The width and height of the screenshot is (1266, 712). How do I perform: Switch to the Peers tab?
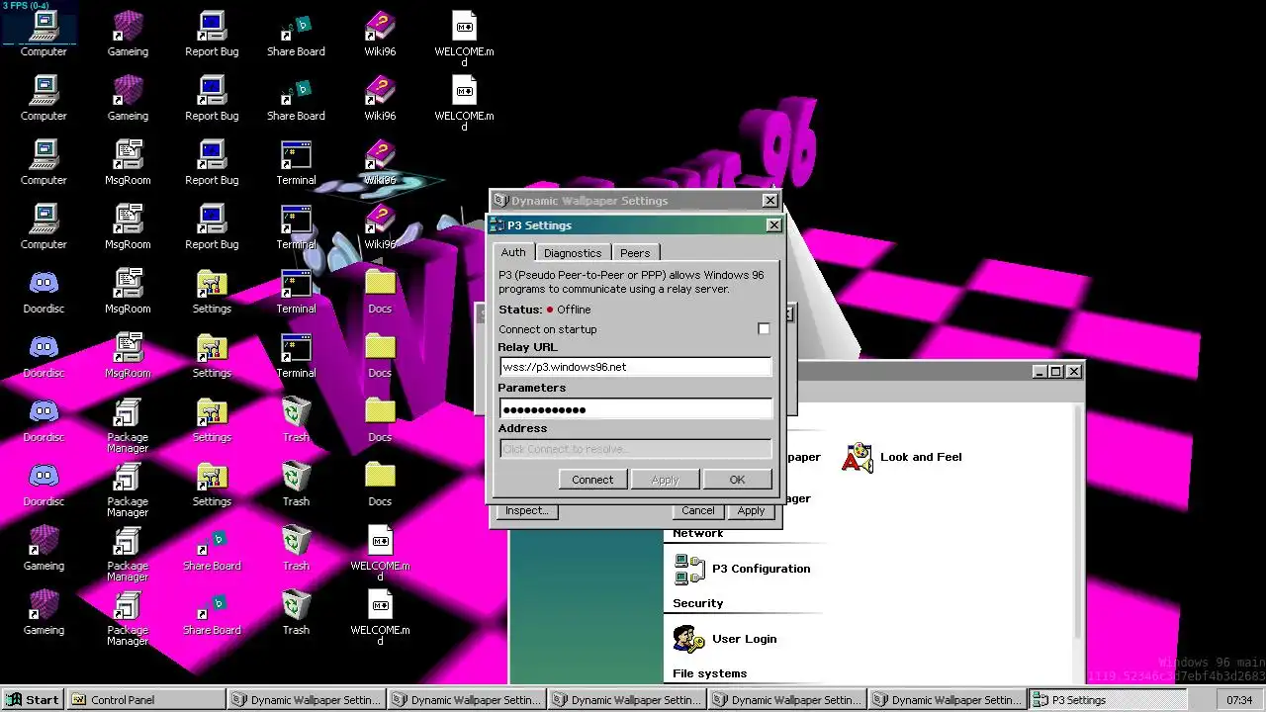(x=635, y=253)
